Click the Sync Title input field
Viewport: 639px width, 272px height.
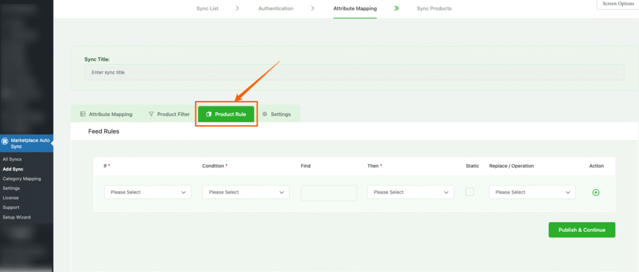(x=354, y=72)
